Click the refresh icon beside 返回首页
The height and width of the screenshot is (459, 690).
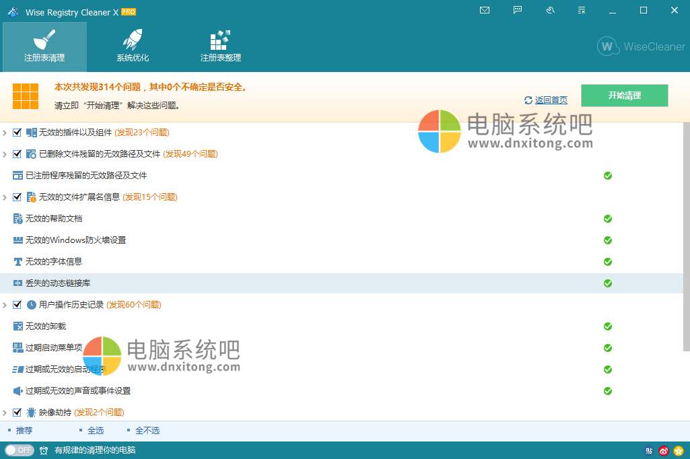(x=528, y=100)
